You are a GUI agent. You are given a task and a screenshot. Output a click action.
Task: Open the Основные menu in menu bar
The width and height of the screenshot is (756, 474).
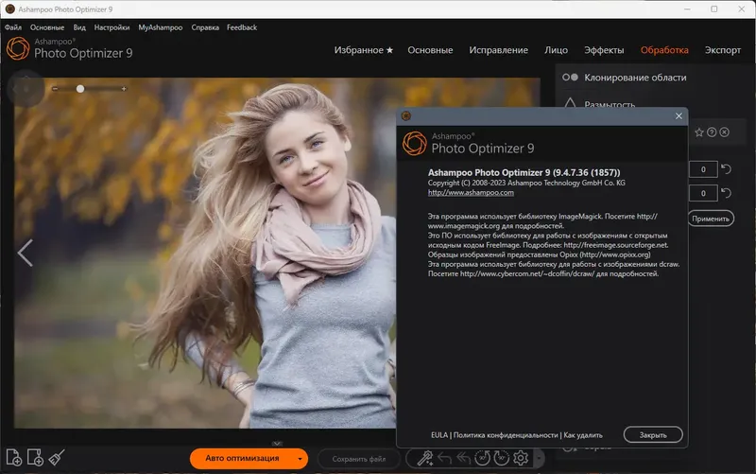pyautogui.click(x=46, y=27)
